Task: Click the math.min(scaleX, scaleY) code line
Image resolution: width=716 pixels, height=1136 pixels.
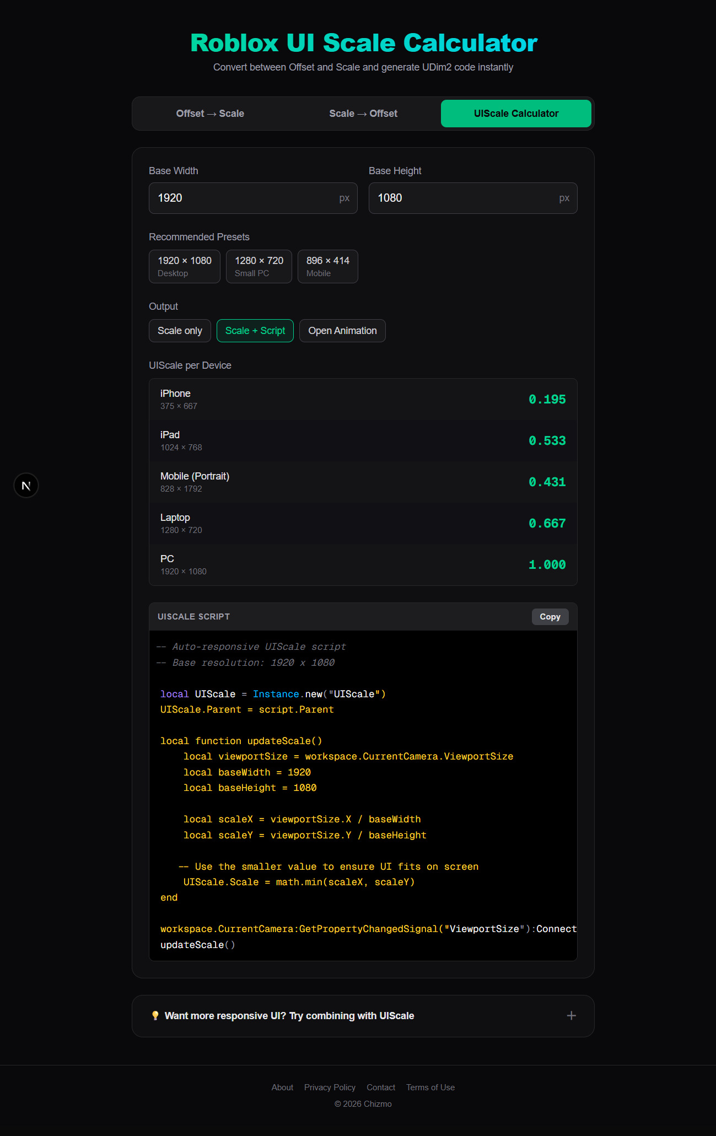Action: click(x=299, y=882)
